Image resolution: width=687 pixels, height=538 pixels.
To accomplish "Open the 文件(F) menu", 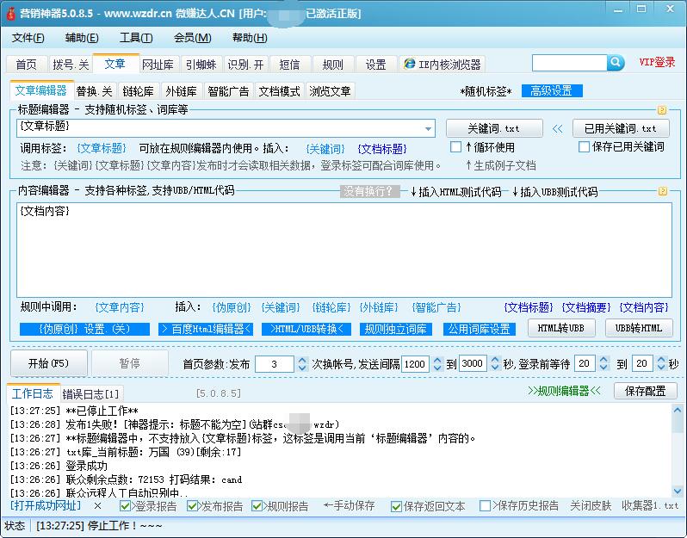I will pyautogui.click(x=28, y=38).
